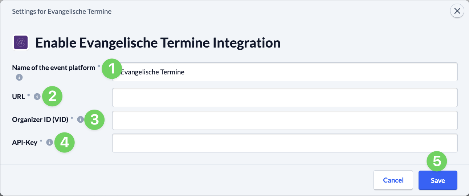Click green step marker number 2

(53, 96)
